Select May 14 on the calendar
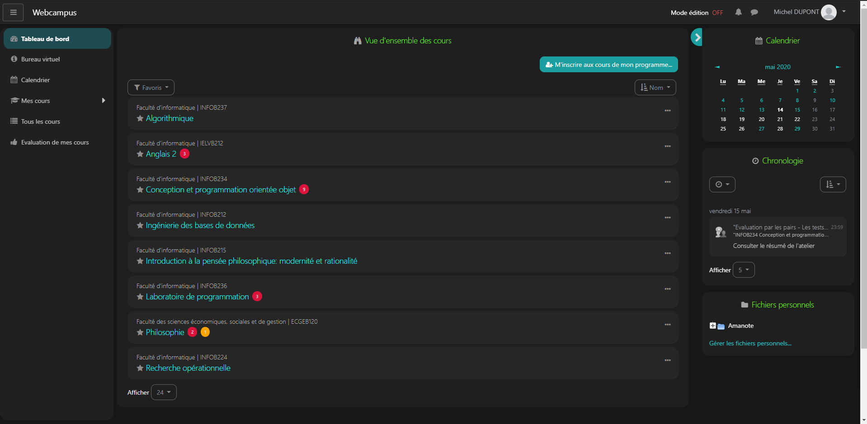This screenshot has width=867, height=424. 780,110
